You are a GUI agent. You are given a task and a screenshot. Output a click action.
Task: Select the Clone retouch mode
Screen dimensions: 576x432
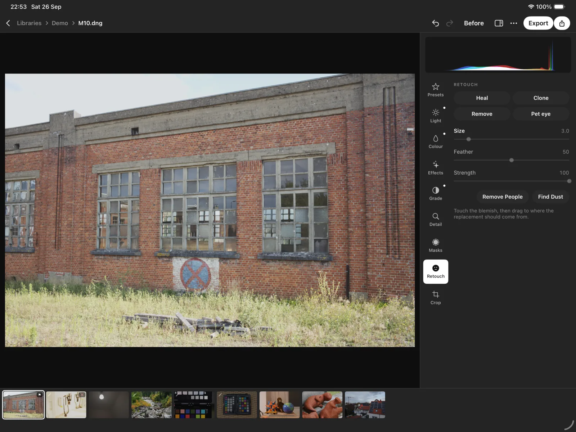(x=541, y=98)
